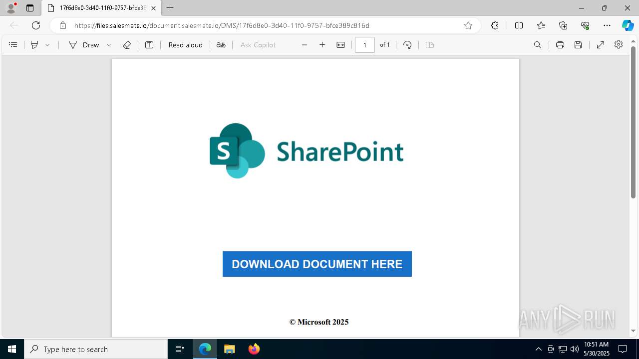Click the back navigation arrow
Viewport: 639px width, 359px height.
pos(14,25)
